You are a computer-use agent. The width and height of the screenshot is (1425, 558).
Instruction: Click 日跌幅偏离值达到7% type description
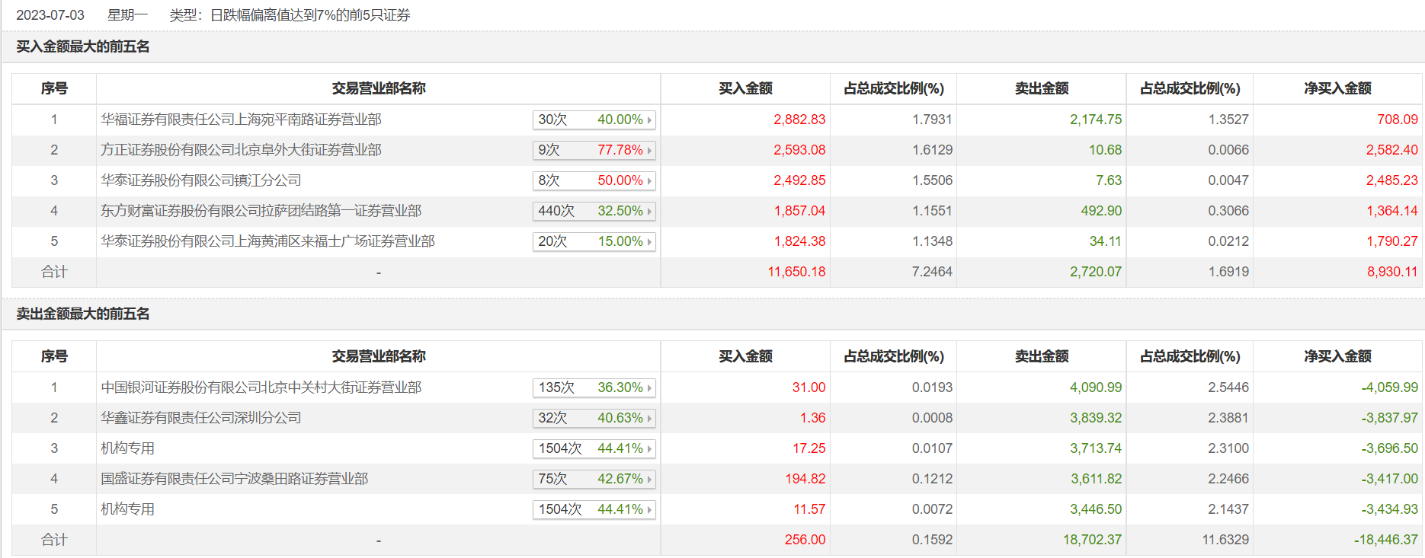click(310, 15)
